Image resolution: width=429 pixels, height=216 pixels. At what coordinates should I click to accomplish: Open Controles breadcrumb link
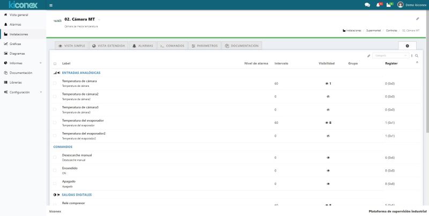391,31
